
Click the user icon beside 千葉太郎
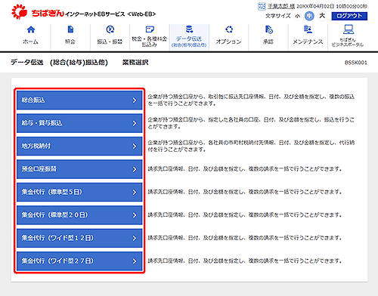click(x=262, y=6)
